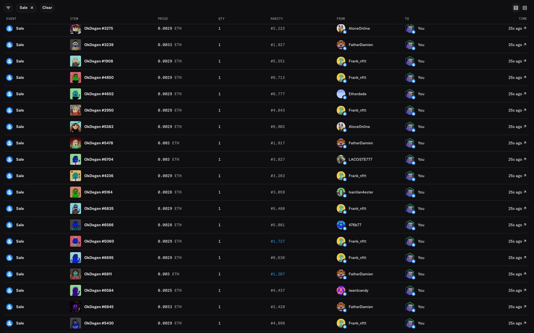Image resolution: width=534 pixels, height=333 pixels.
Task: Open transaction arrow on OkDegen #5430 row
Action: point(526,323)
